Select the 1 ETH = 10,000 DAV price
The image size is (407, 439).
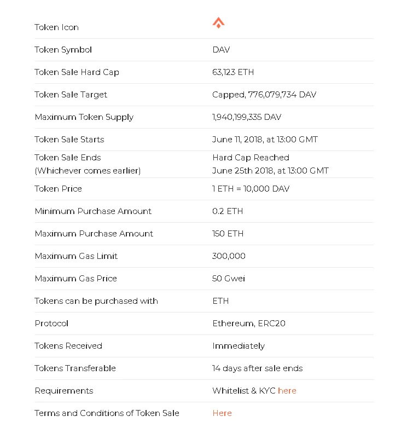coord(251,188)
